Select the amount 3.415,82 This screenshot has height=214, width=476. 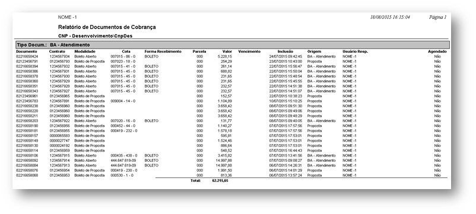[x=225, y=155]
